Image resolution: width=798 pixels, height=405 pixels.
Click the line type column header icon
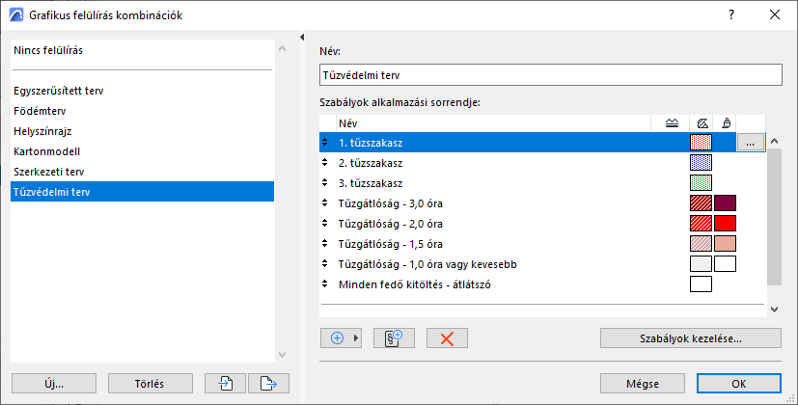[x=673, y=123]
